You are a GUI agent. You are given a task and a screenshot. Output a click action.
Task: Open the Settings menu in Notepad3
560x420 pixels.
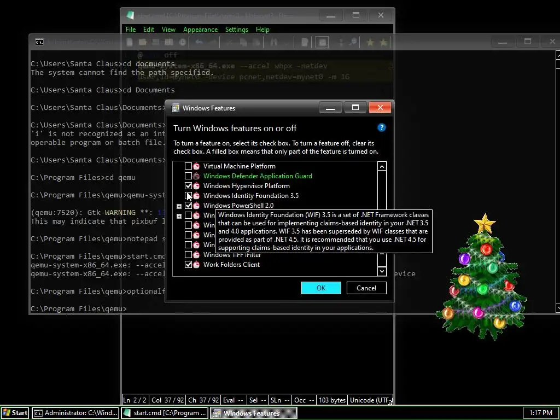(x=237, y=30)
